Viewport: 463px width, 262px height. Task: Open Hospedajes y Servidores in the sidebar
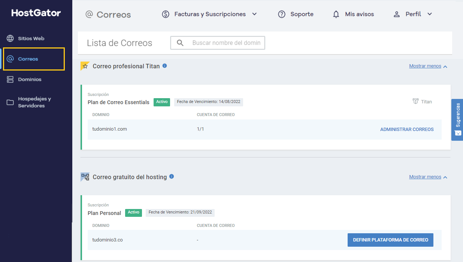point(10,102)
